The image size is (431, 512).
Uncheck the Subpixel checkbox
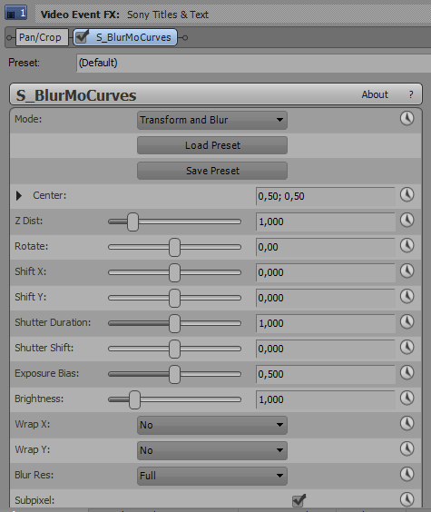(299, 500)
